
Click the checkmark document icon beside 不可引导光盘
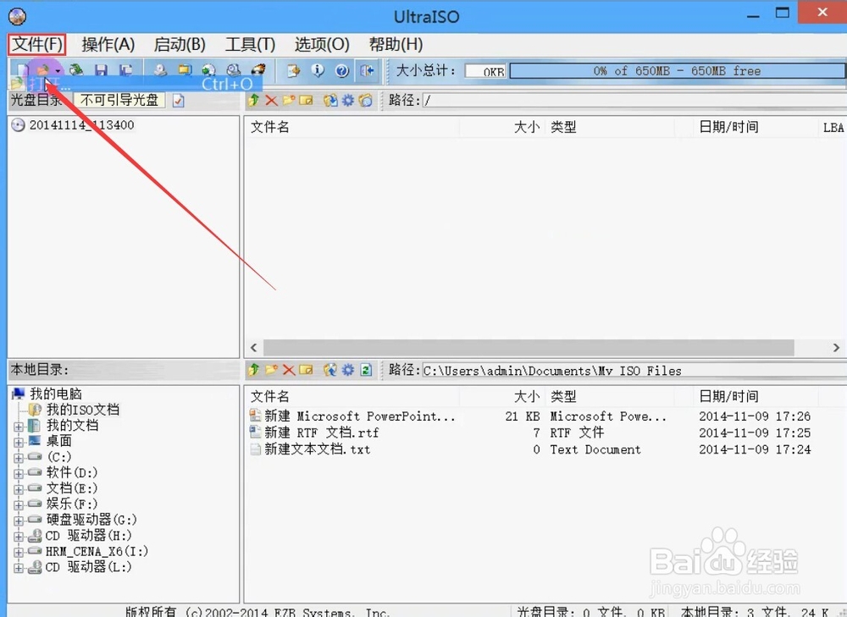[178, 101]
